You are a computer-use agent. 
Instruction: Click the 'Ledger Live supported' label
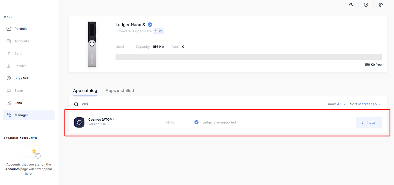219,123
